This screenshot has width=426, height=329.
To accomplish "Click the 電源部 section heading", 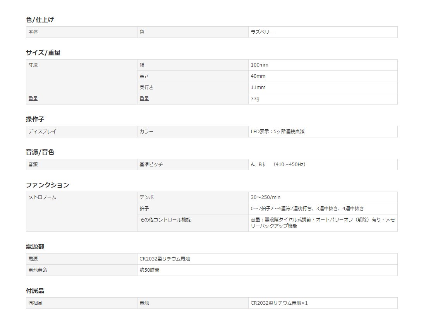I will click(x=35, y=247).
